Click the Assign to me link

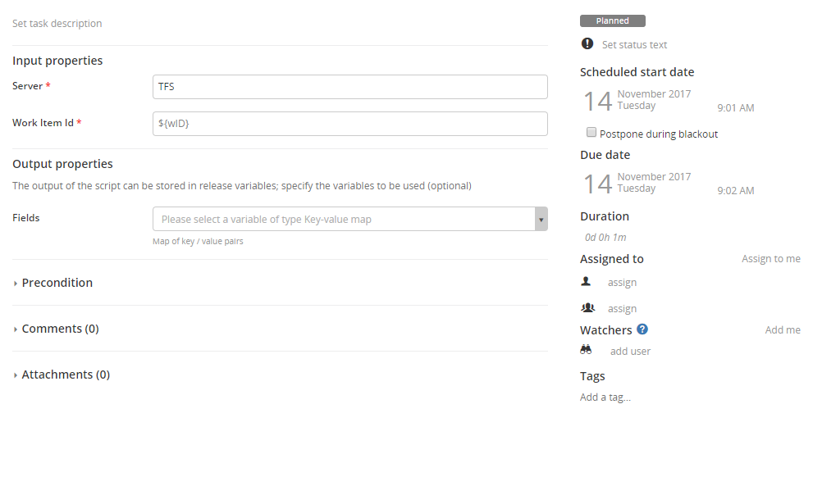[770, 259]
